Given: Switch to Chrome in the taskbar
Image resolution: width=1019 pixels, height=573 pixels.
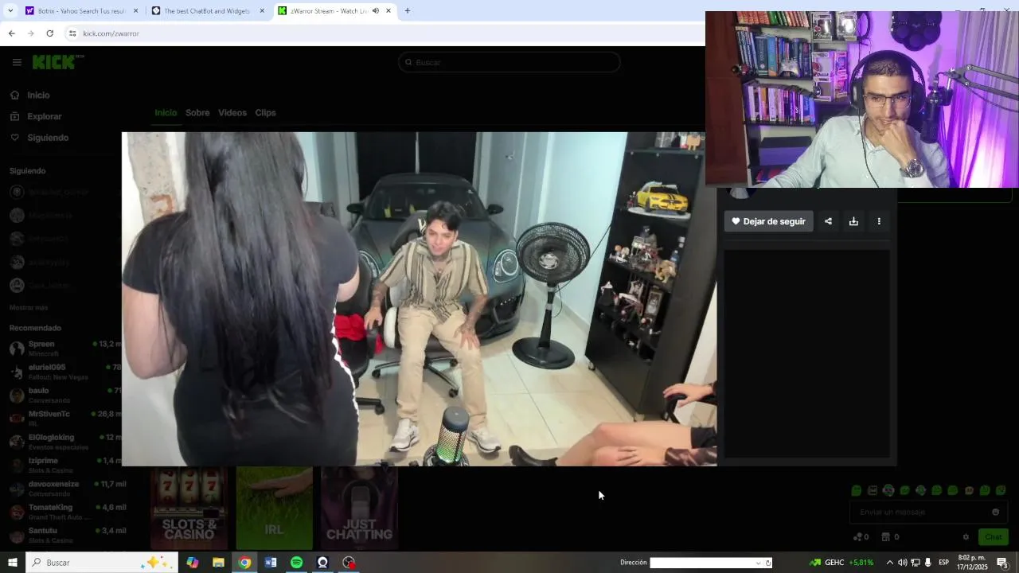Looking at the screenshot, I should point(244,563).
